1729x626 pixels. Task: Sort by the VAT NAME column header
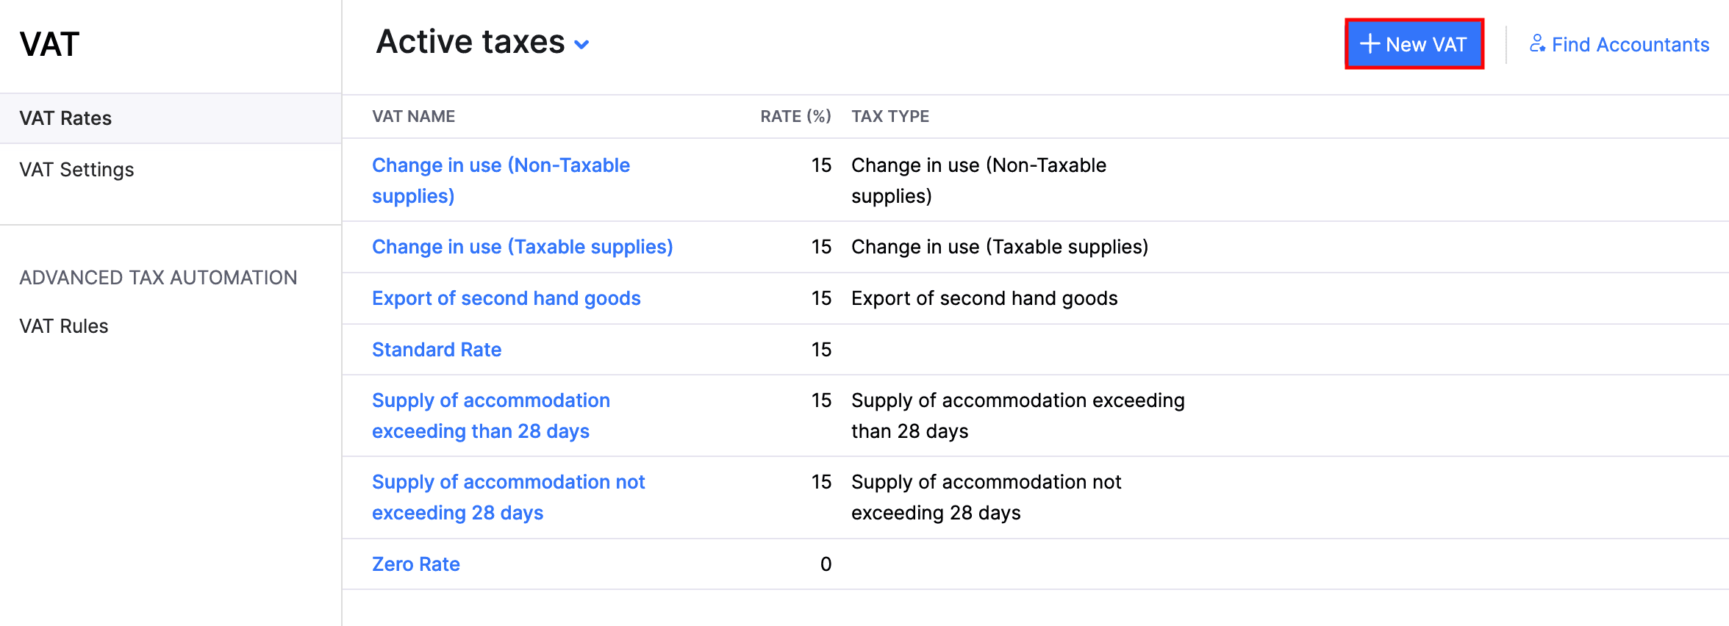click(x=413, y=116)
